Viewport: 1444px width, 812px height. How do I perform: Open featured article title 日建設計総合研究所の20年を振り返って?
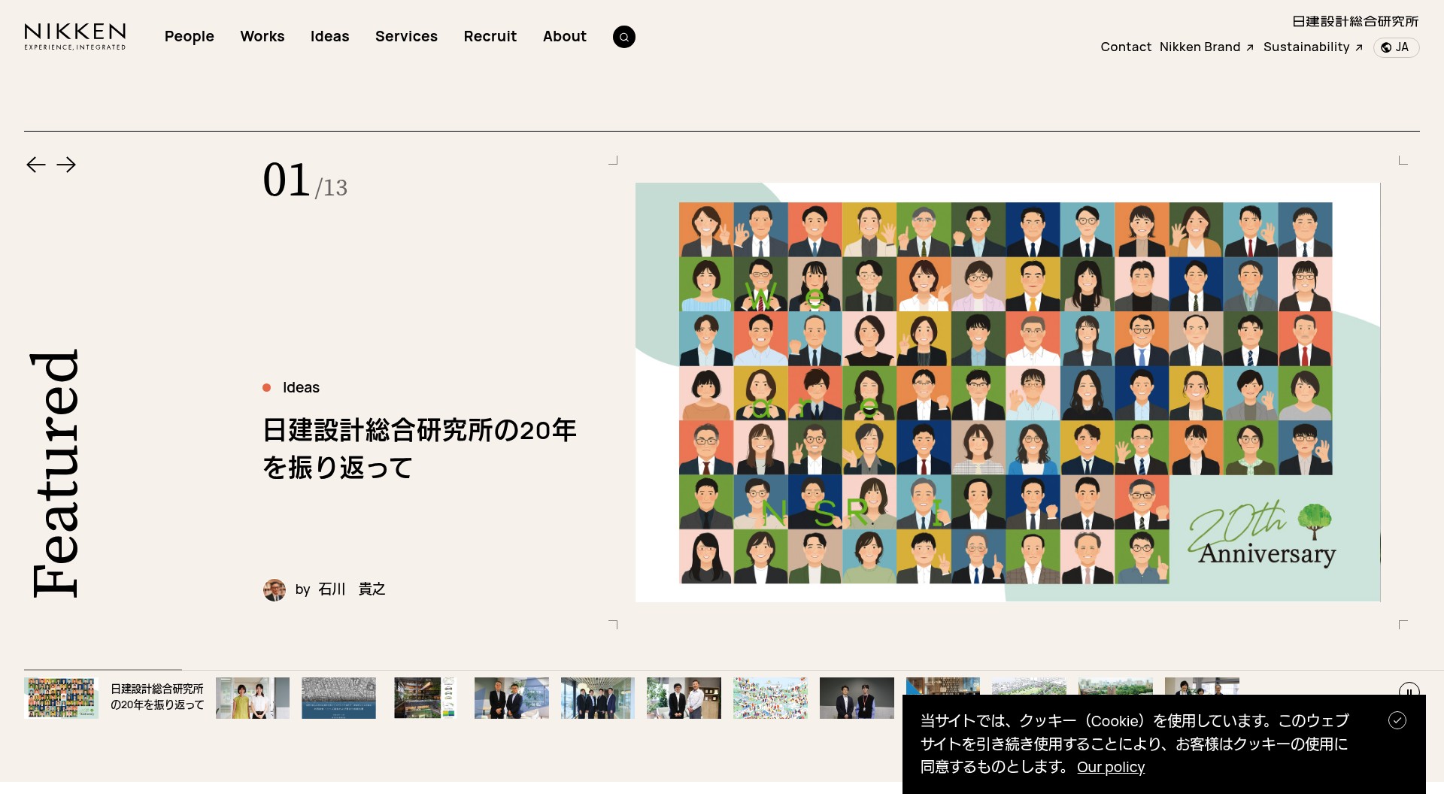click(x=420, y=449)
